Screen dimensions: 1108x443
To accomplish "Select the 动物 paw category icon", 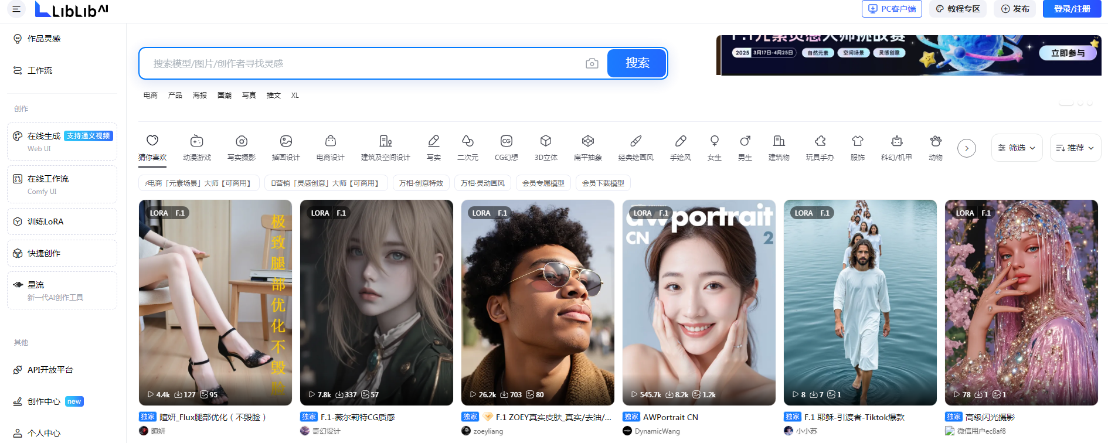I will [x=936, y=141].
